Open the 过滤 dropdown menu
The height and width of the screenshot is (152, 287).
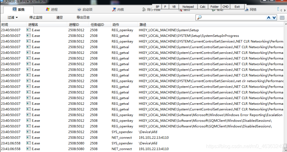click(x=13, y=18)
